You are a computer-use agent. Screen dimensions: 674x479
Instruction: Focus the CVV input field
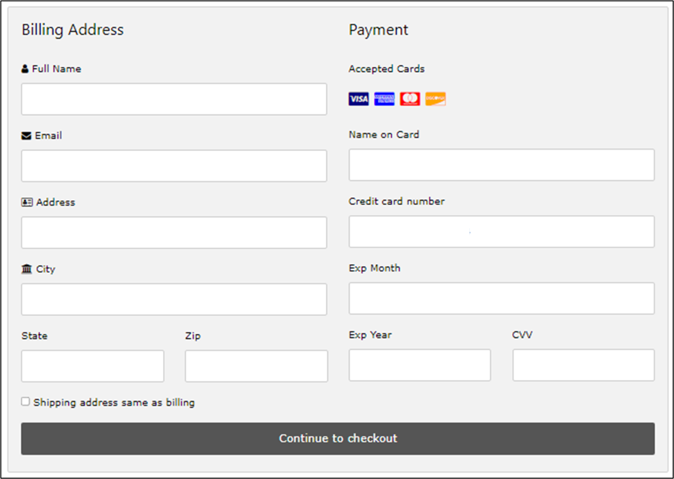pyautogui.click(x=583, y=365)
